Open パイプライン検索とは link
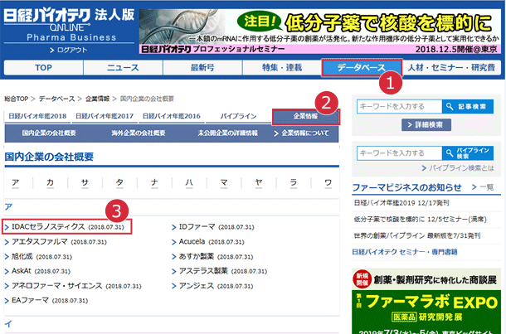Viewport: 506px width, 334px height. click(x=458, y=168)
